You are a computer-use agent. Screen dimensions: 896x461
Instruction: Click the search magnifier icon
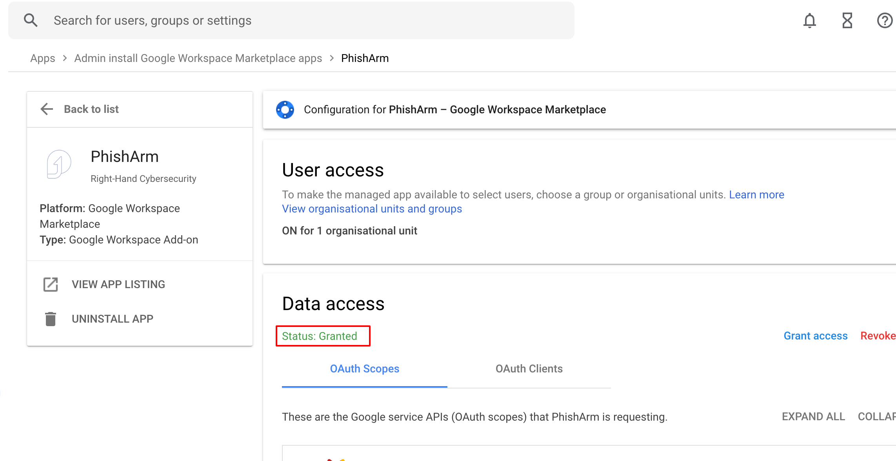click(x=31, y=20)
